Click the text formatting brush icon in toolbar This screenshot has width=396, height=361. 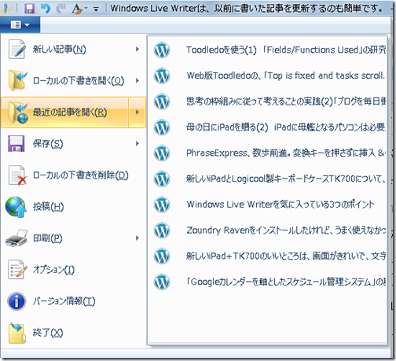click(x=77, y=9)
